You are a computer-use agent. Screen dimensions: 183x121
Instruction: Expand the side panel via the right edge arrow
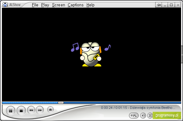182,55
